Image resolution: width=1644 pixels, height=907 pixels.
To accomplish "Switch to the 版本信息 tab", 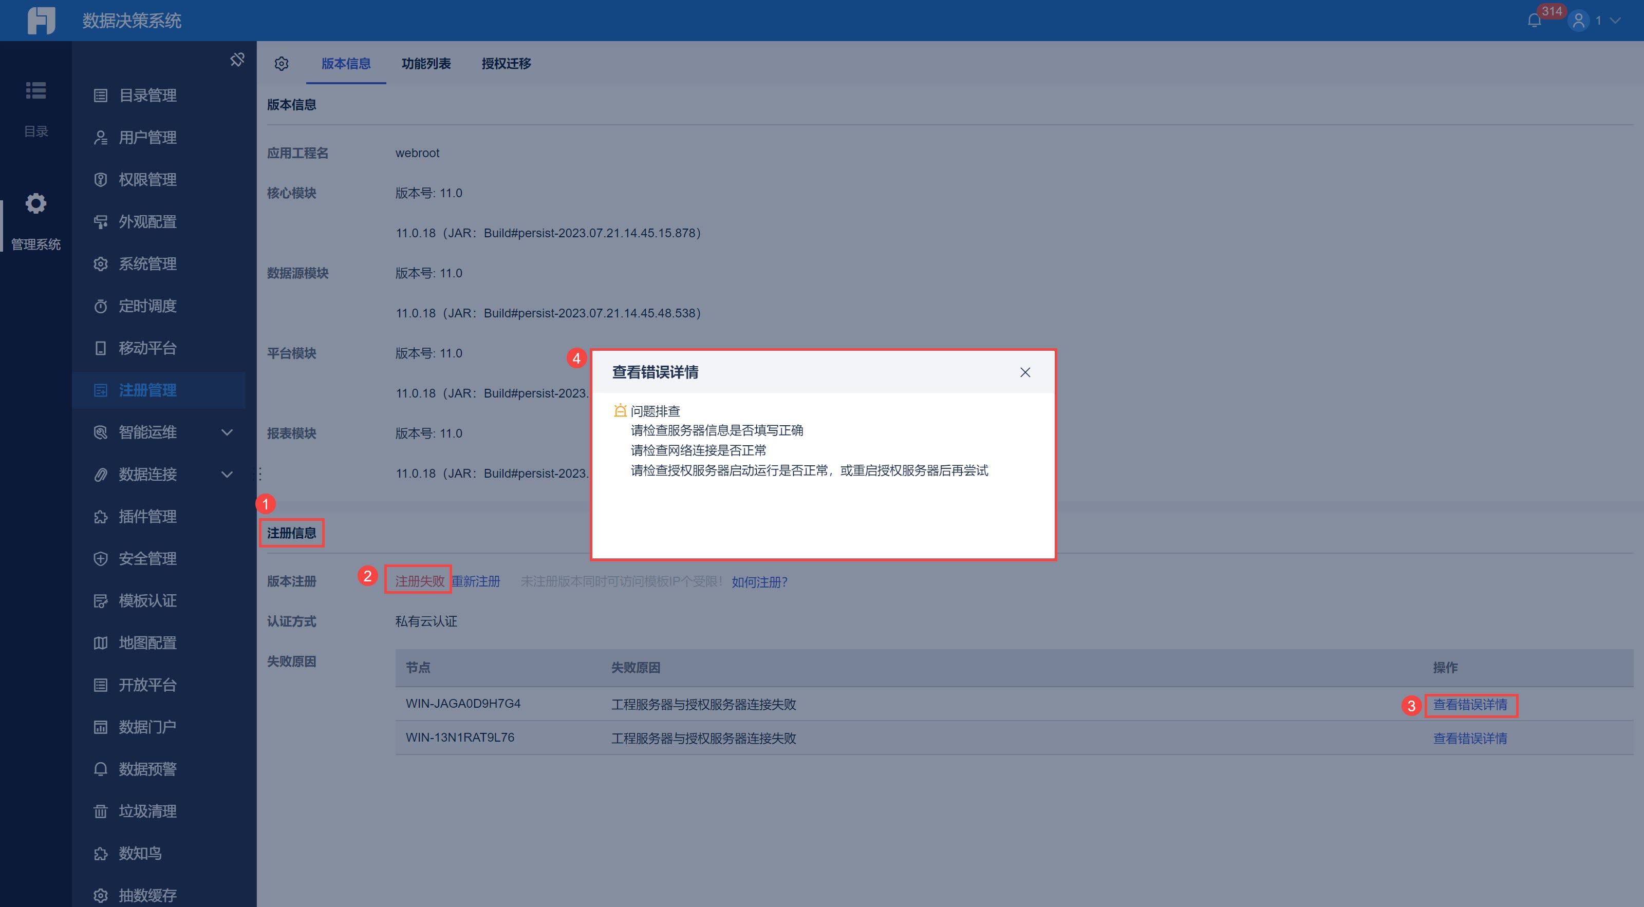I will 346,64.
